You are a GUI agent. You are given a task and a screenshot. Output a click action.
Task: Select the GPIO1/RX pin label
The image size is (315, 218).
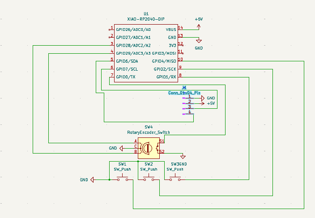coord(166,77)
